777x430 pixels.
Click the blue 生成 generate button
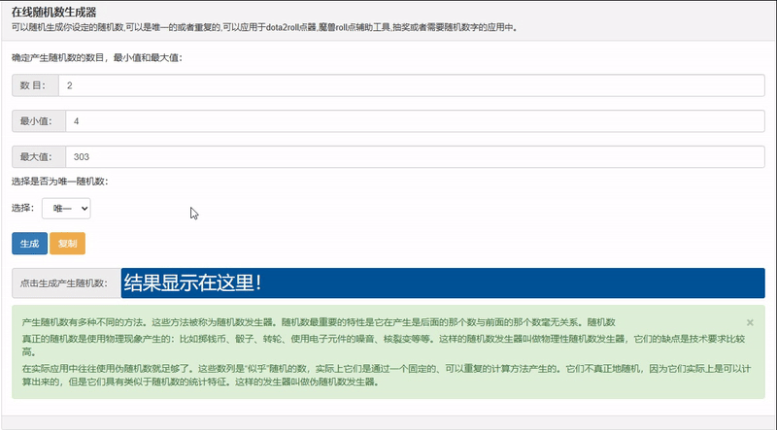[30, 244]
